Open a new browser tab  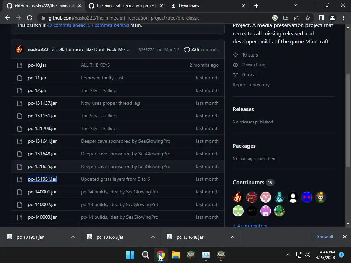256,6
